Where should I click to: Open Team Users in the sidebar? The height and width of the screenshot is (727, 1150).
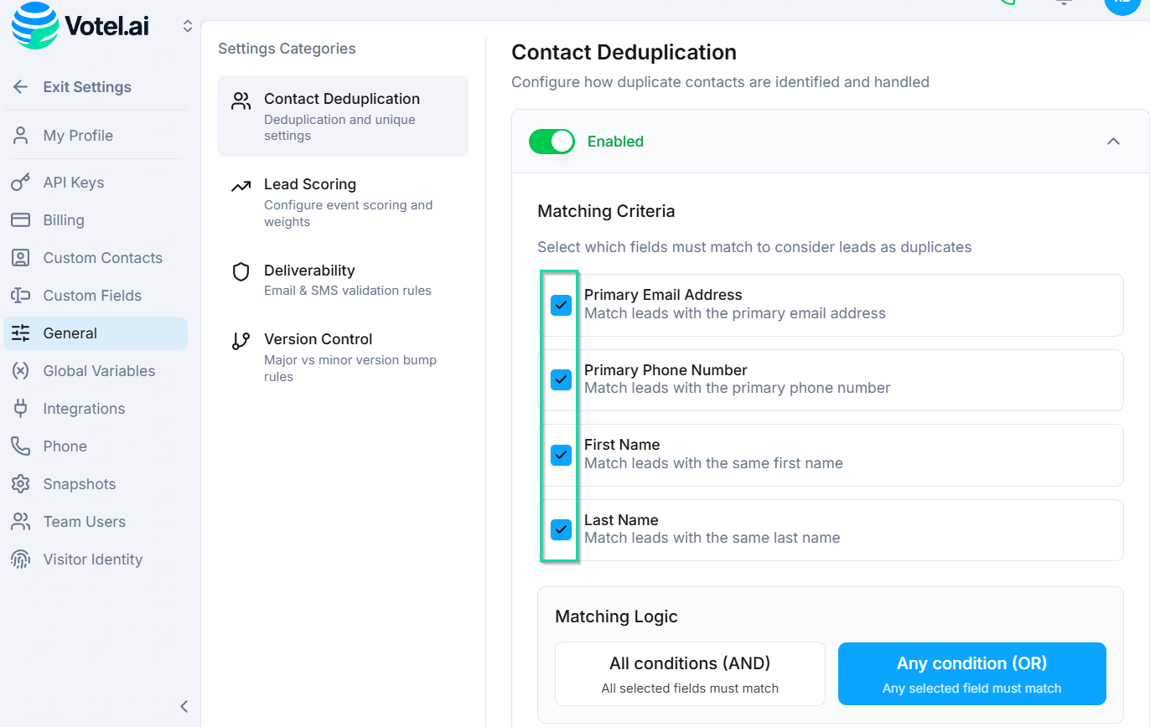coord(84,522)
